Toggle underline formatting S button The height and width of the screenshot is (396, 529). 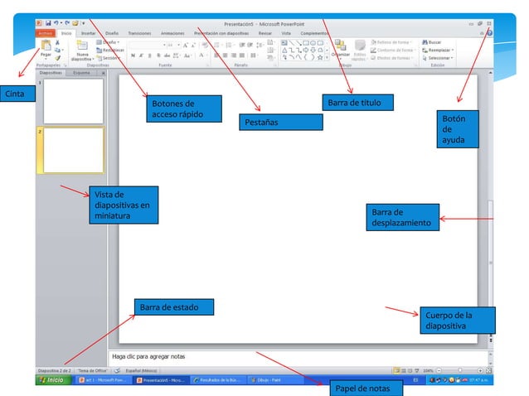[148, 56]
